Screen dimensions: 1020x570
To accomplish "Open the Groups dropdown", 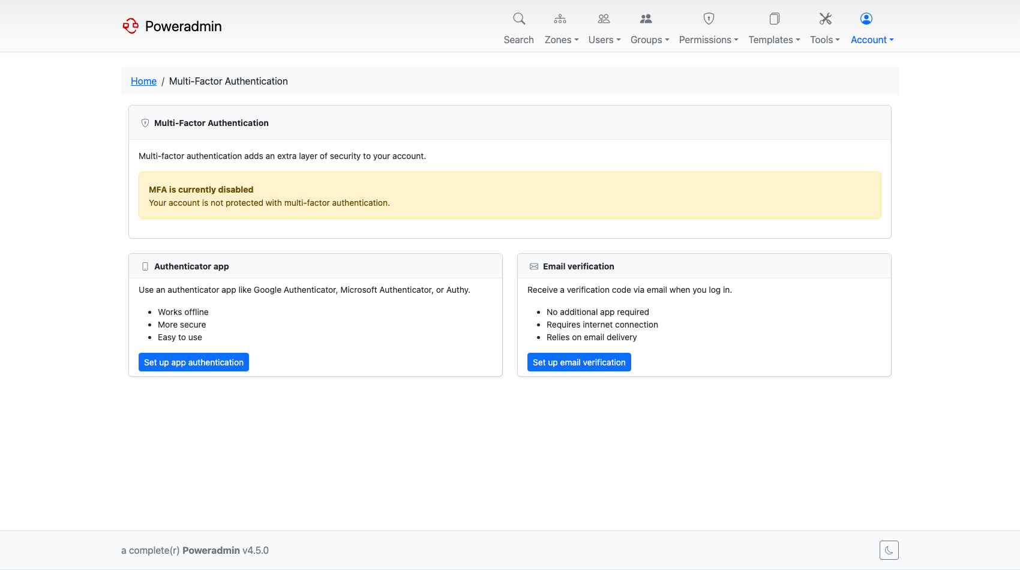I will pyautogui.click(x=650, y=40).
